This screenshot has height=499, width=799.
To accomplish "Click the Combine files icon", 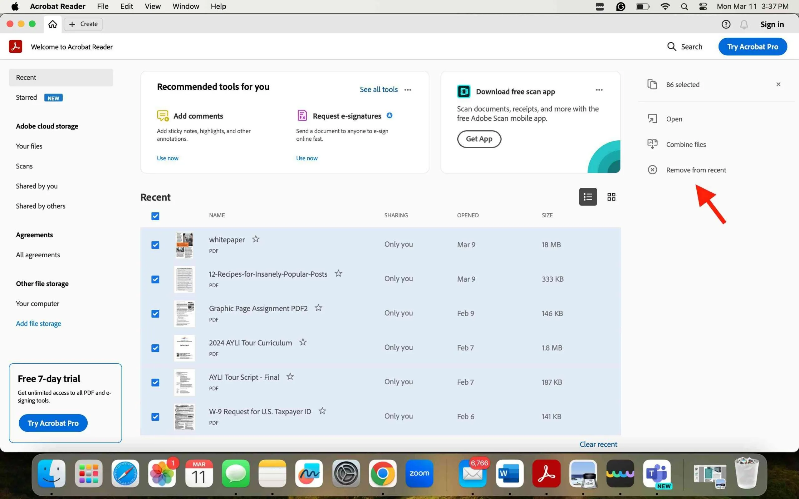I will 653,144.
